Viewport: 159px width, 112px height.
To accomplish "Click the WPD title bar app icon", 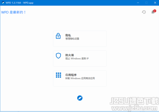I will [3, 3].
